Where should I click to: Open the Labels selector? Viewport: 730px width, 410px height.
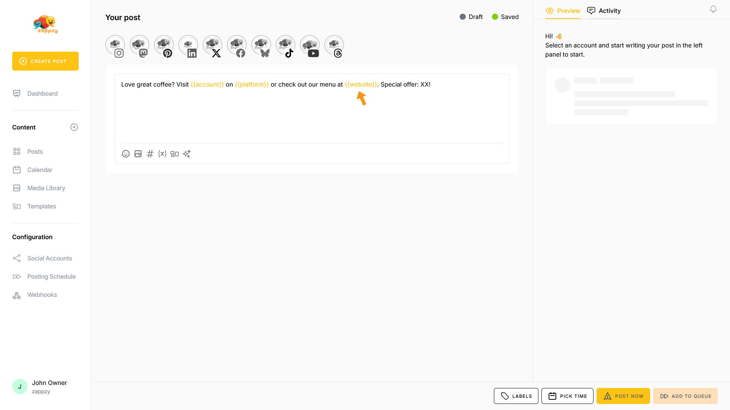516,396
